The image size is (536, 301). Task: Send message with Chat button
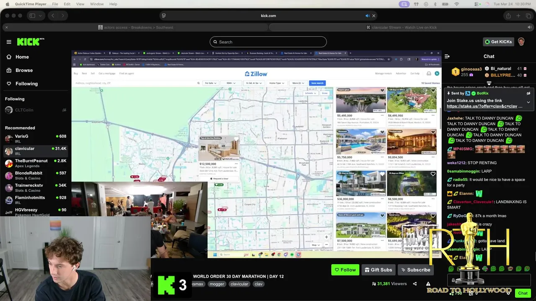[523, 293]
